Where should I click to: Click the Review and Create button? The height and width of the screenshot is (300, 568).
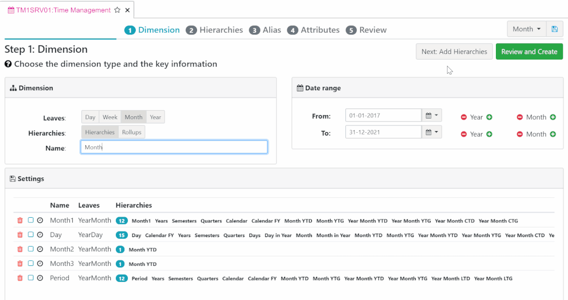click(529, 52)
